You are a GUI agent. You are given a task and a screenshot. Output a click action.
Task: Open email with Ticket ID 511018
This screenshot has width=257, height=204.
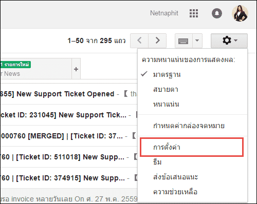pos(69,157)
